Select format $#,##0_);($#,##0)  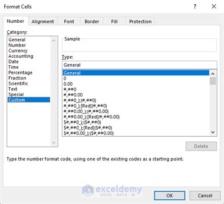pyautogui.click(x=136, y=122)
